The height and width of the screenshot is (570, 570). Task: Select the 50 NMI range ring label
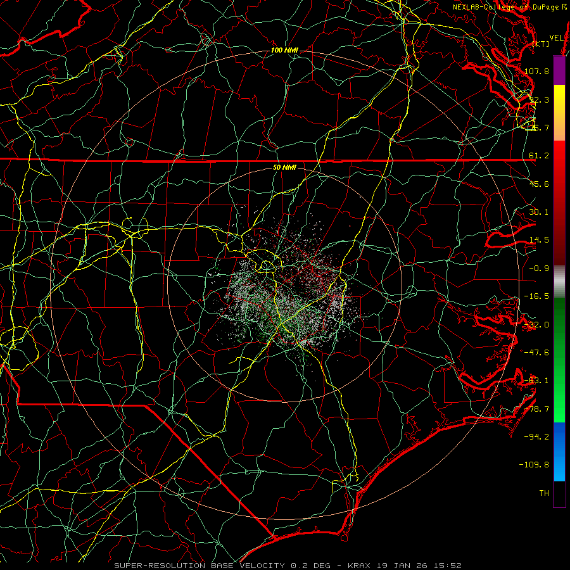pos(284,167)
